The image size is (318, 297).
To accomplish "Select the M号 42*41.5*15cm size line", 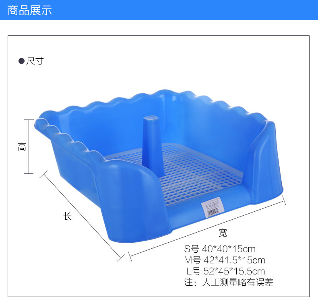I will [225, 260].
